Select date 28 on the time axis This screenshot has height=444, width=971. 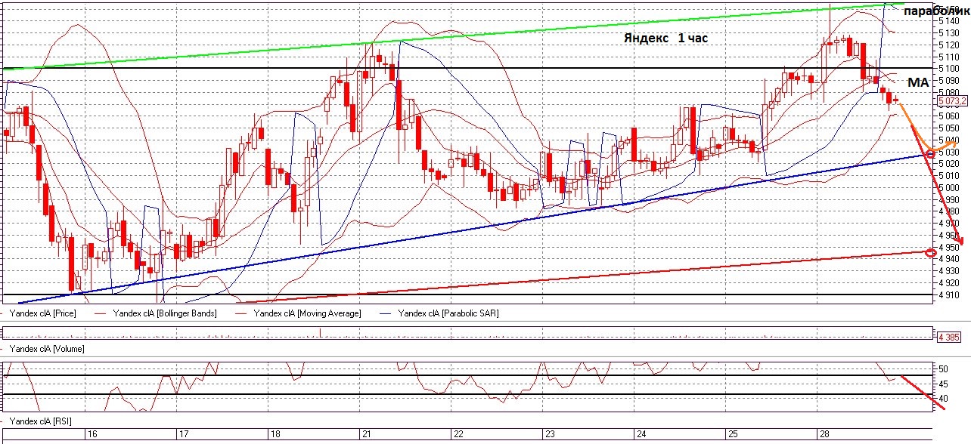[x=824, y=435]
